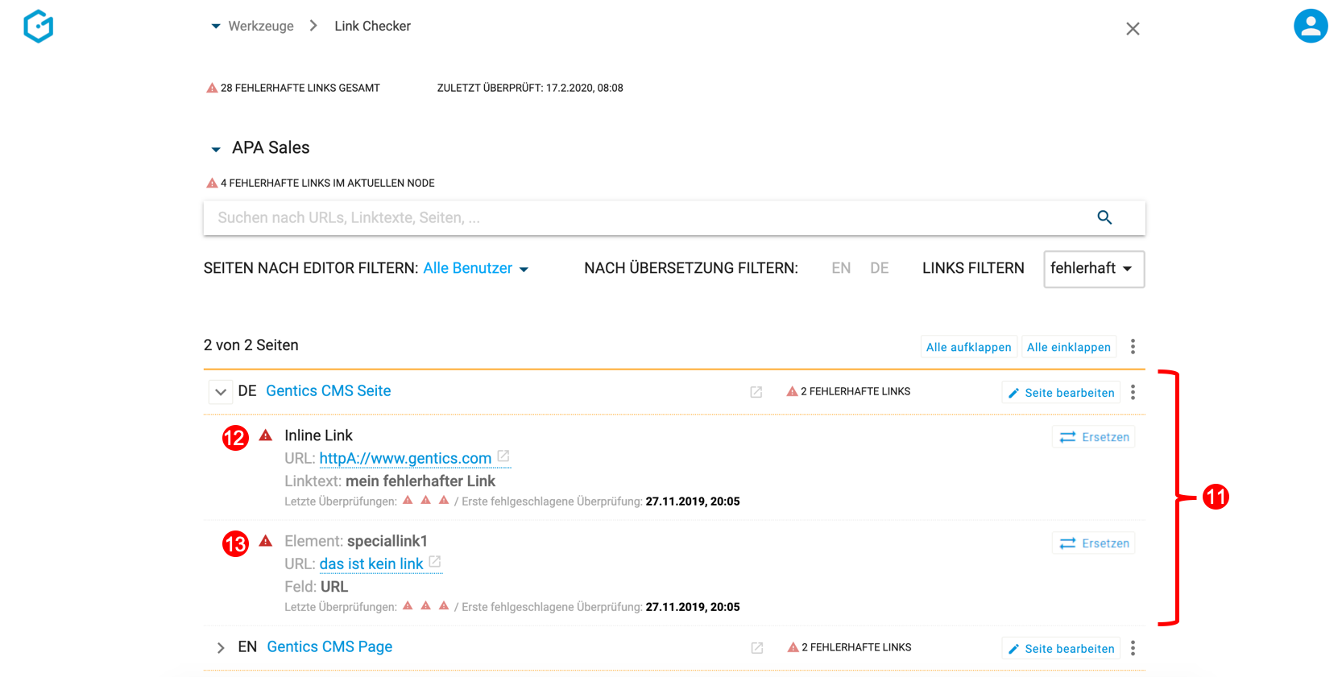Open Gentics CMS Page options menu
Screen dimensions: 1342x677
pyautogui.click(x=1133, y=648)
